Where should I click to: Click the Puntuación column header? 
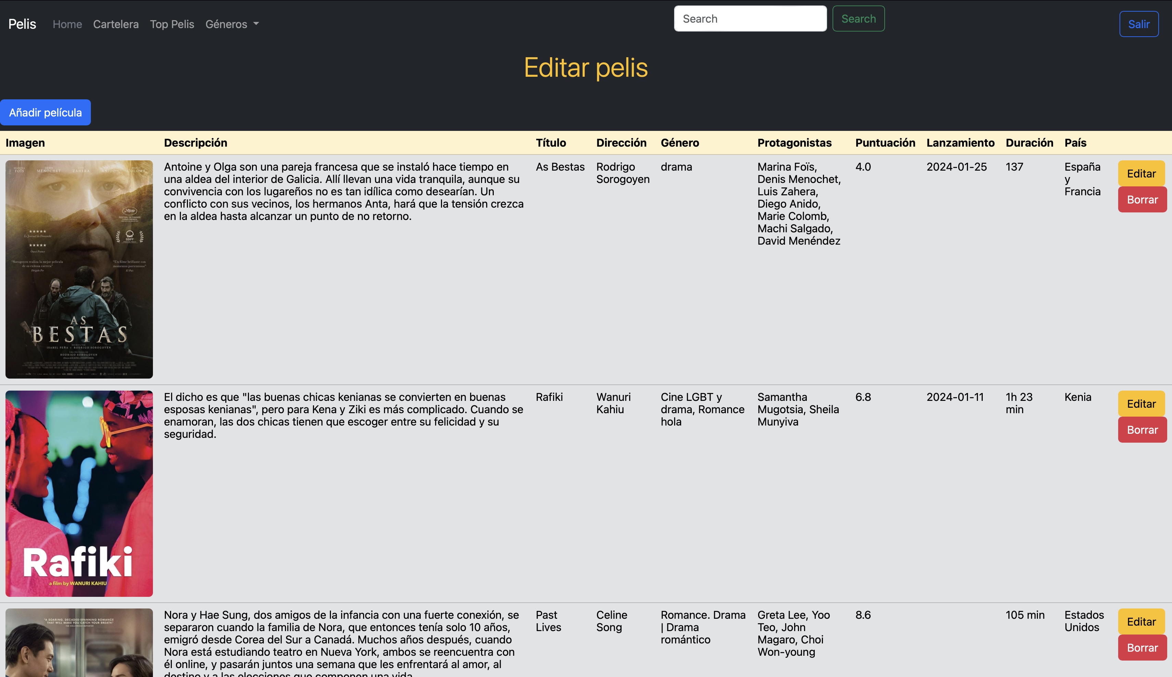[x=885, y=143]
